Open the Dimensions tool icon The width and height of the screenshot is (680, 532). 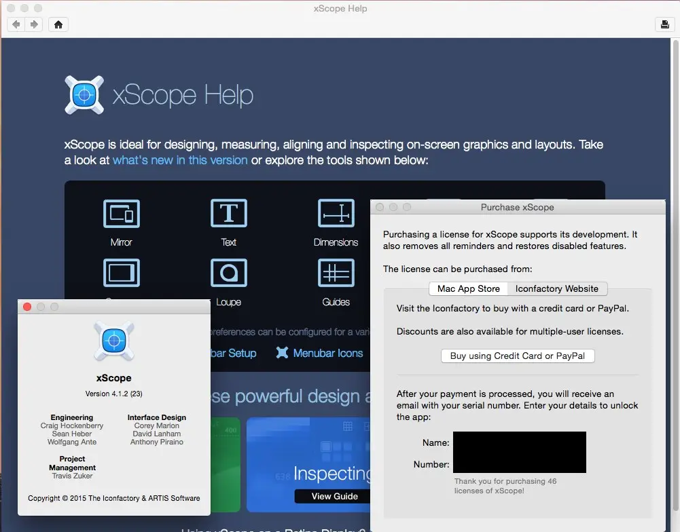(336, 213)
